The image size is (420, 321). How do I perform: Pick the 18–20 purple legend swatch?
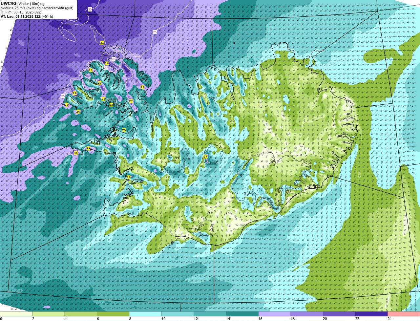307,314
